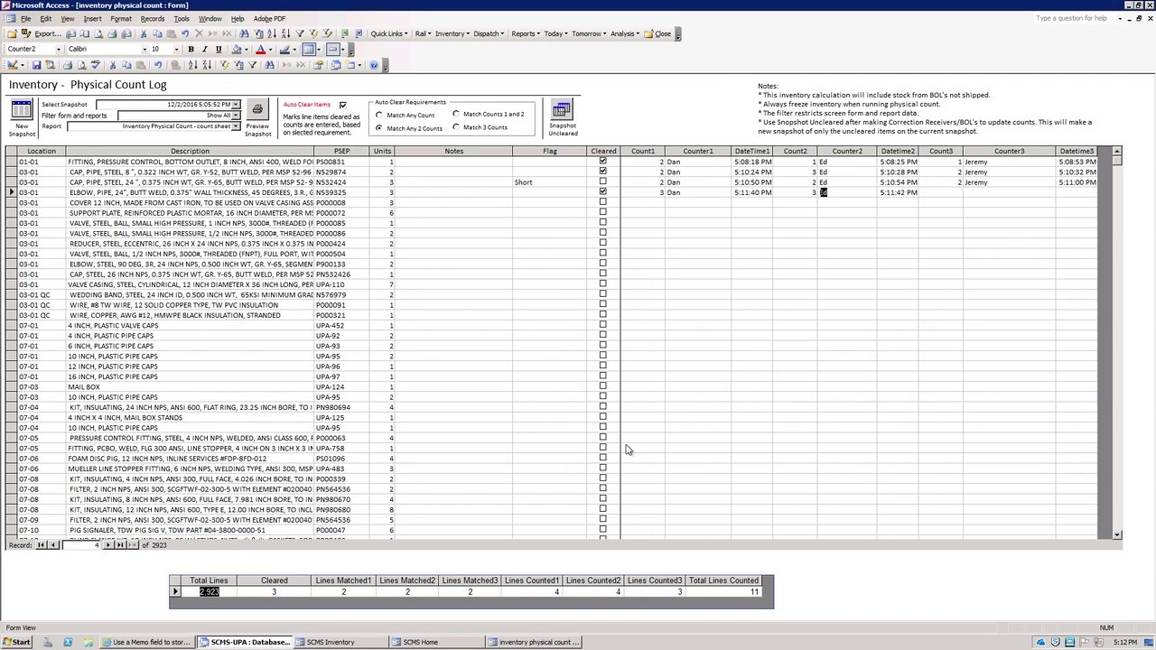This screenshot has height=650, width=1156.
Task: Open the Adobe PDF menu
Action: [269, 18]
